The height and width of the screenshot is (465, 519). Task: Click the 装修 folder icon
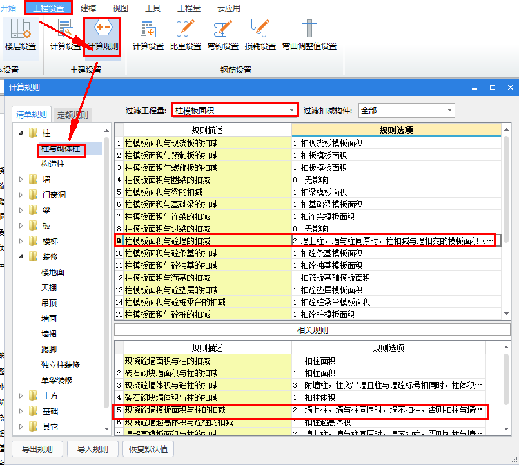[33, 256]
